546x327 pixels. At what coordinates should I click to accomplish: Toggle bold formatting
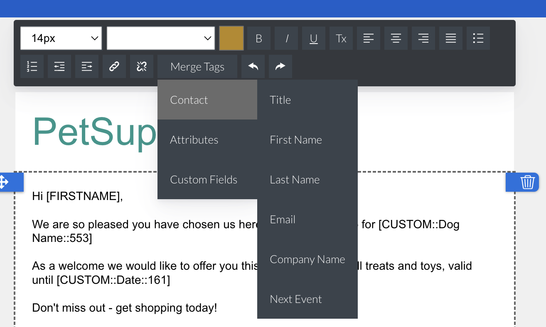point(258,39)
